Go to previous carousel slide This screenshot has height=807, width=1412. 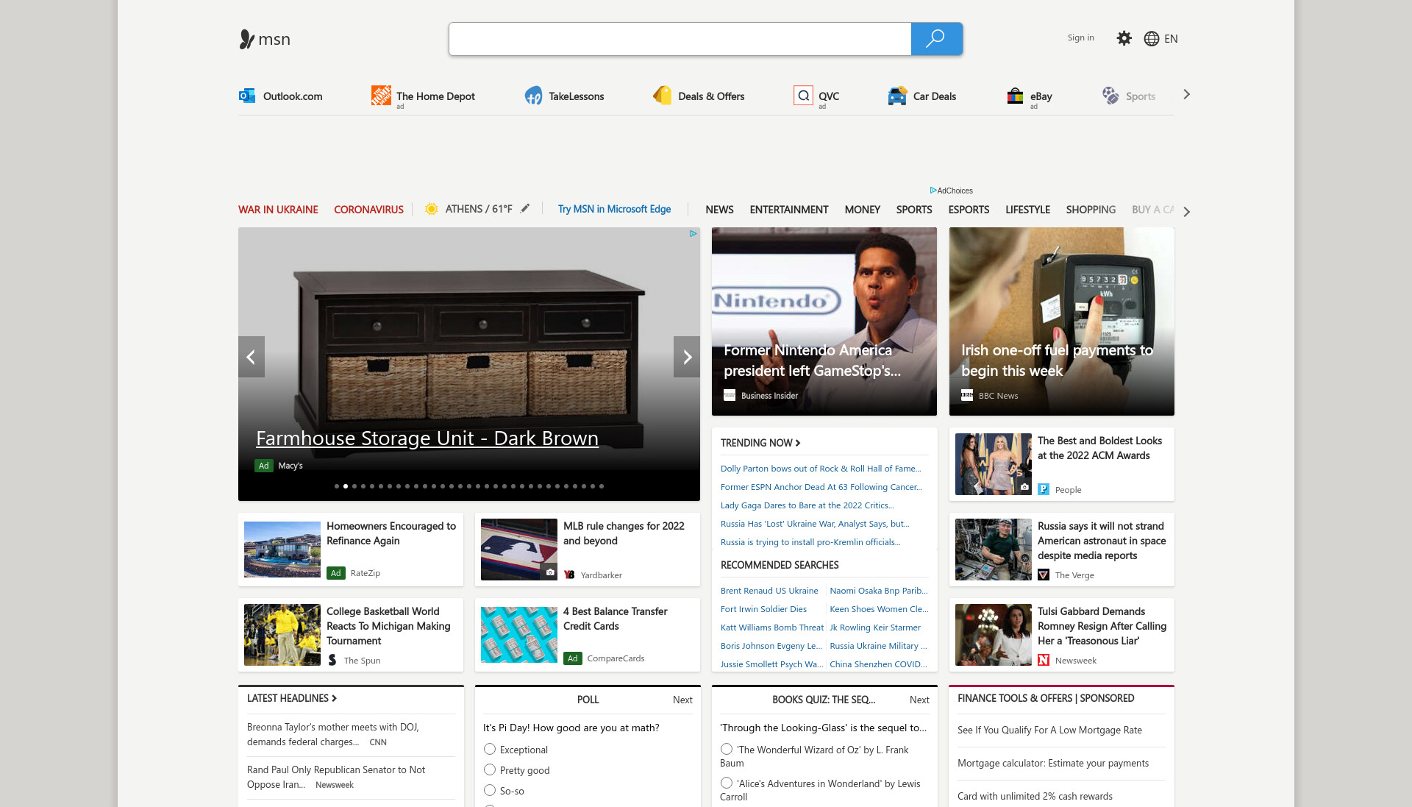[251, 357]
